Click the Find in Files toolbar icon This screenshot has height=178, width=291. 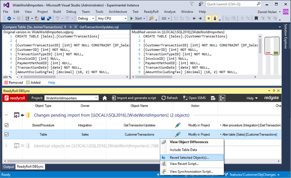point(151,18)
